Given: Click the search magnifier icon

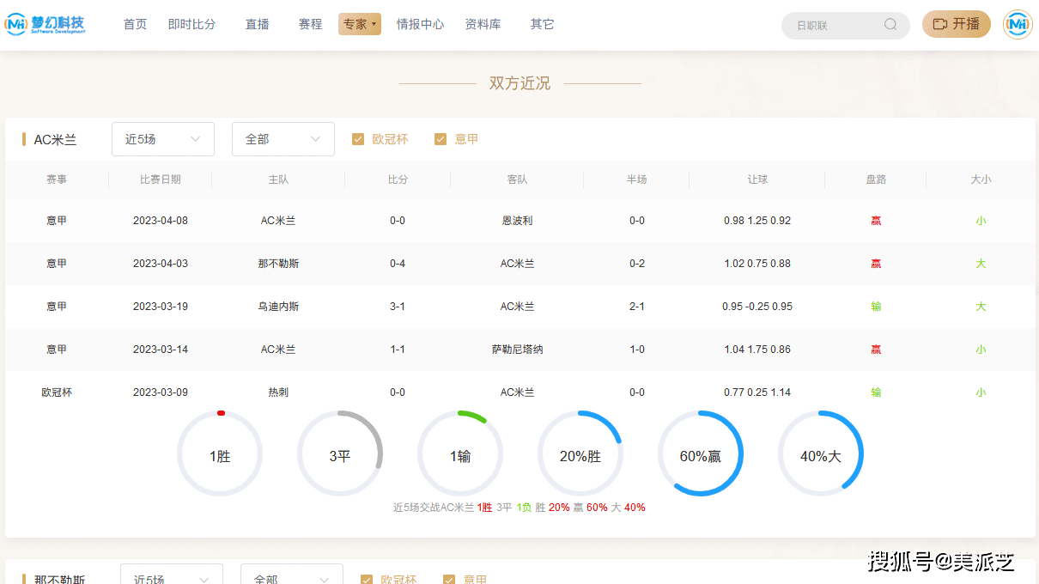Looking at the screenshot, I should pyautogui.click(x=890, y=25).
